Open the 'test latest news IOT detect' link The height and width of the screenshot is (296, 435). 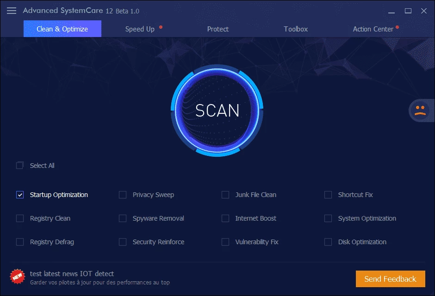[72, 273]
